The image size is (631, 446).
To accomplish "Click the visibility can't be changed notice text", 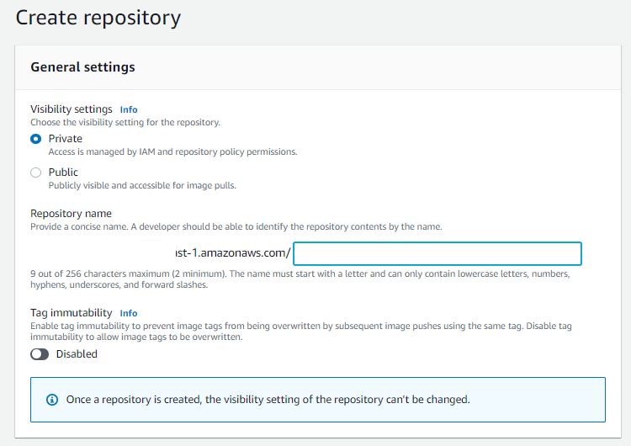I will (x=268, y=400).
